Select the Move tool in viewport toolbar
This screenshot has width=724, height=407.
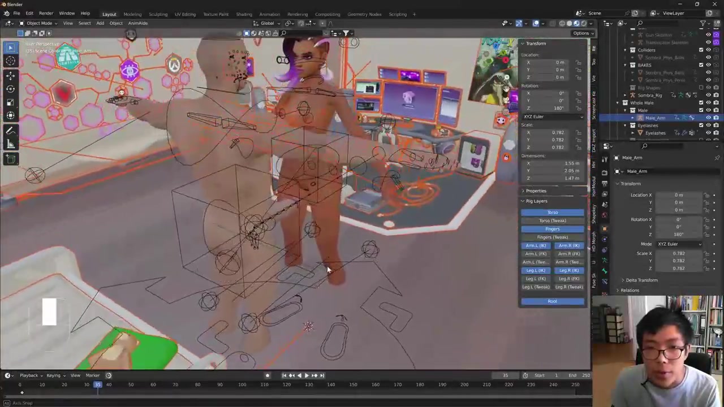(10, 75)
